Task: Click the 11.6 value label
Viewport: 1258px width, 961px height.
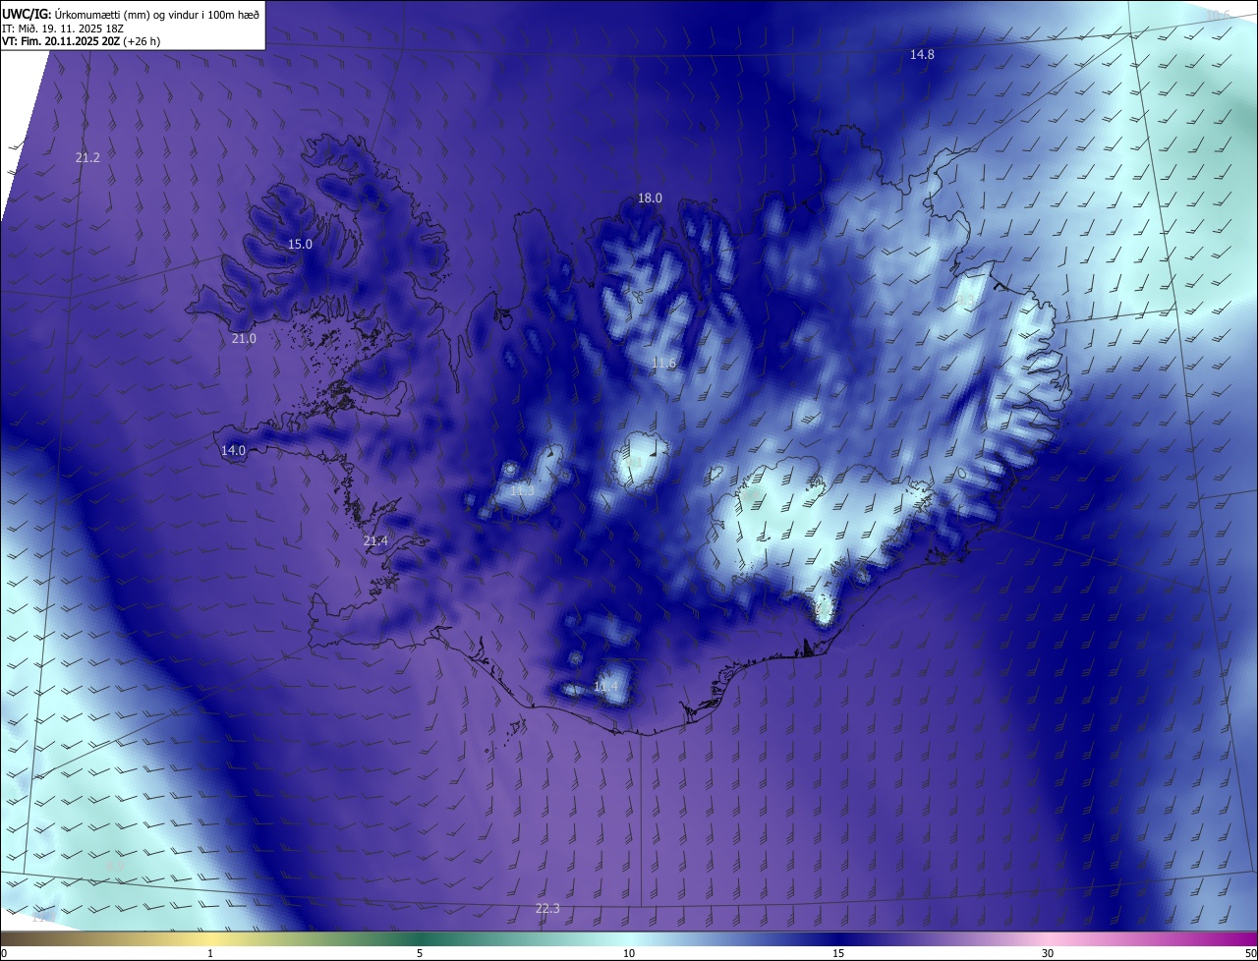Action: pos(663,363)
